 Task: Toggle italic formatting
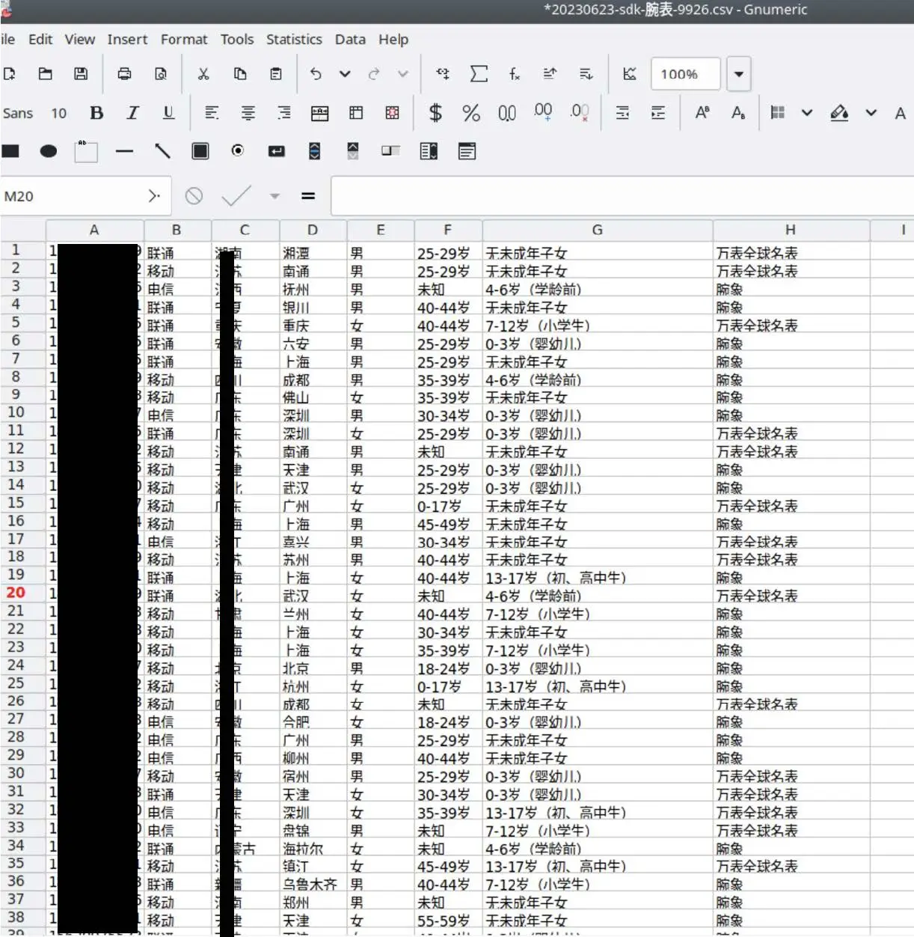coord(132,112)
